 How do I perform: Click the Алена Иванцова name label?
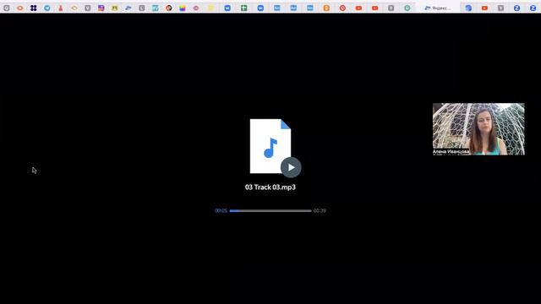(451, 152)
